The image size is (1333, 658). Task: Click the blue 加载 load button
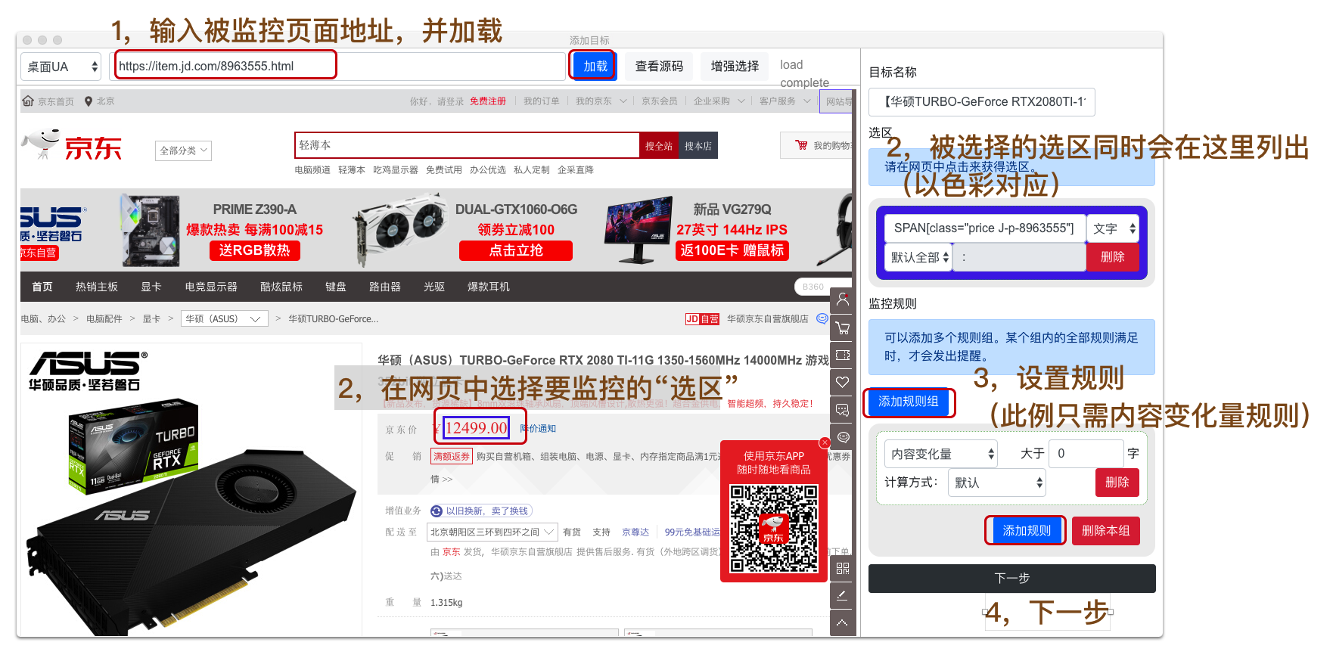tap(595, 67)
